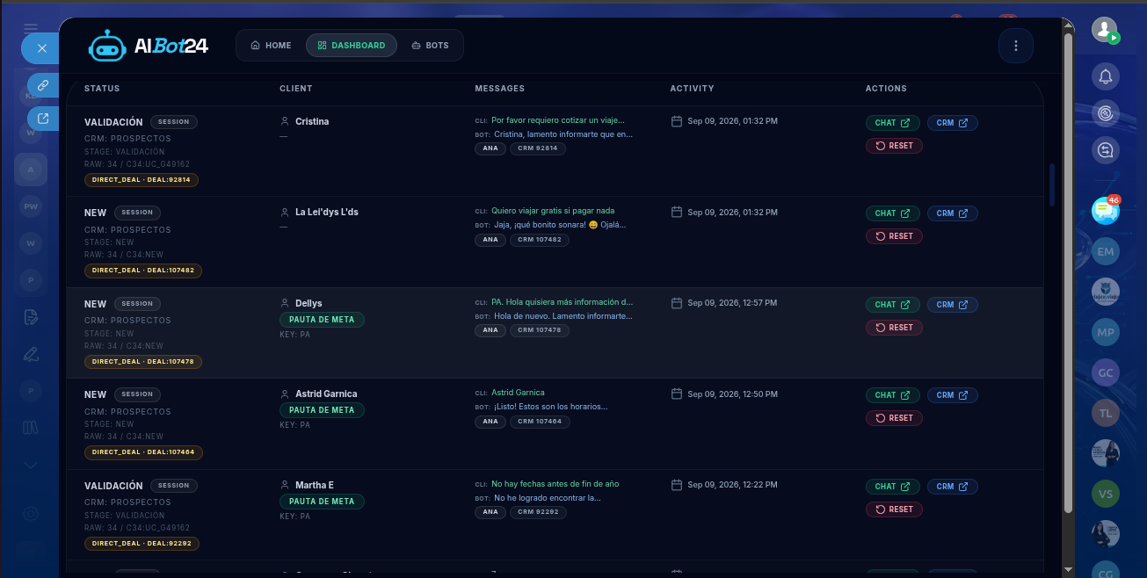
Task: Click the CRM 92292 tag for Martha E
Action: 538,512
